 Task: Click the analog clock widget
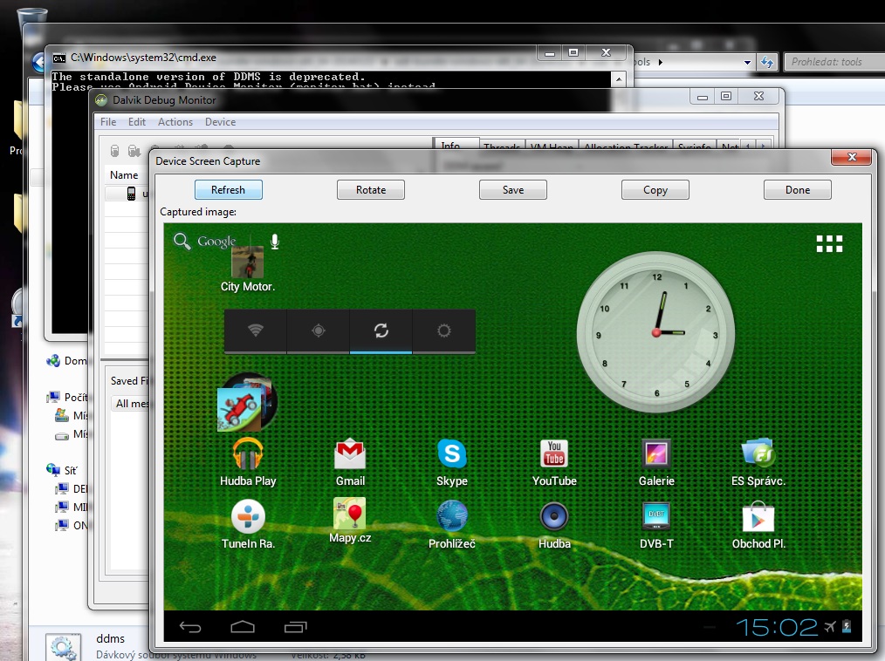[x=655, y=332]
